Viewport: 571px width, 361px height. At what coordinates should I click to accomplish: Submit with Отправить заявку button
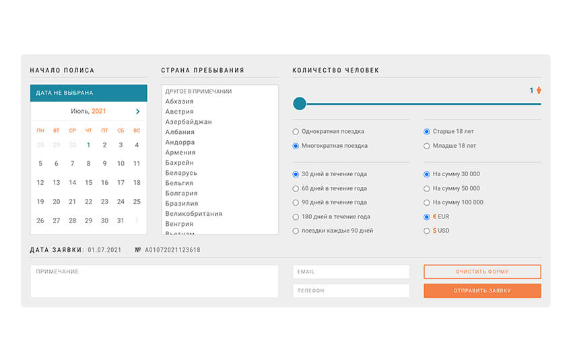pos(481,291)
